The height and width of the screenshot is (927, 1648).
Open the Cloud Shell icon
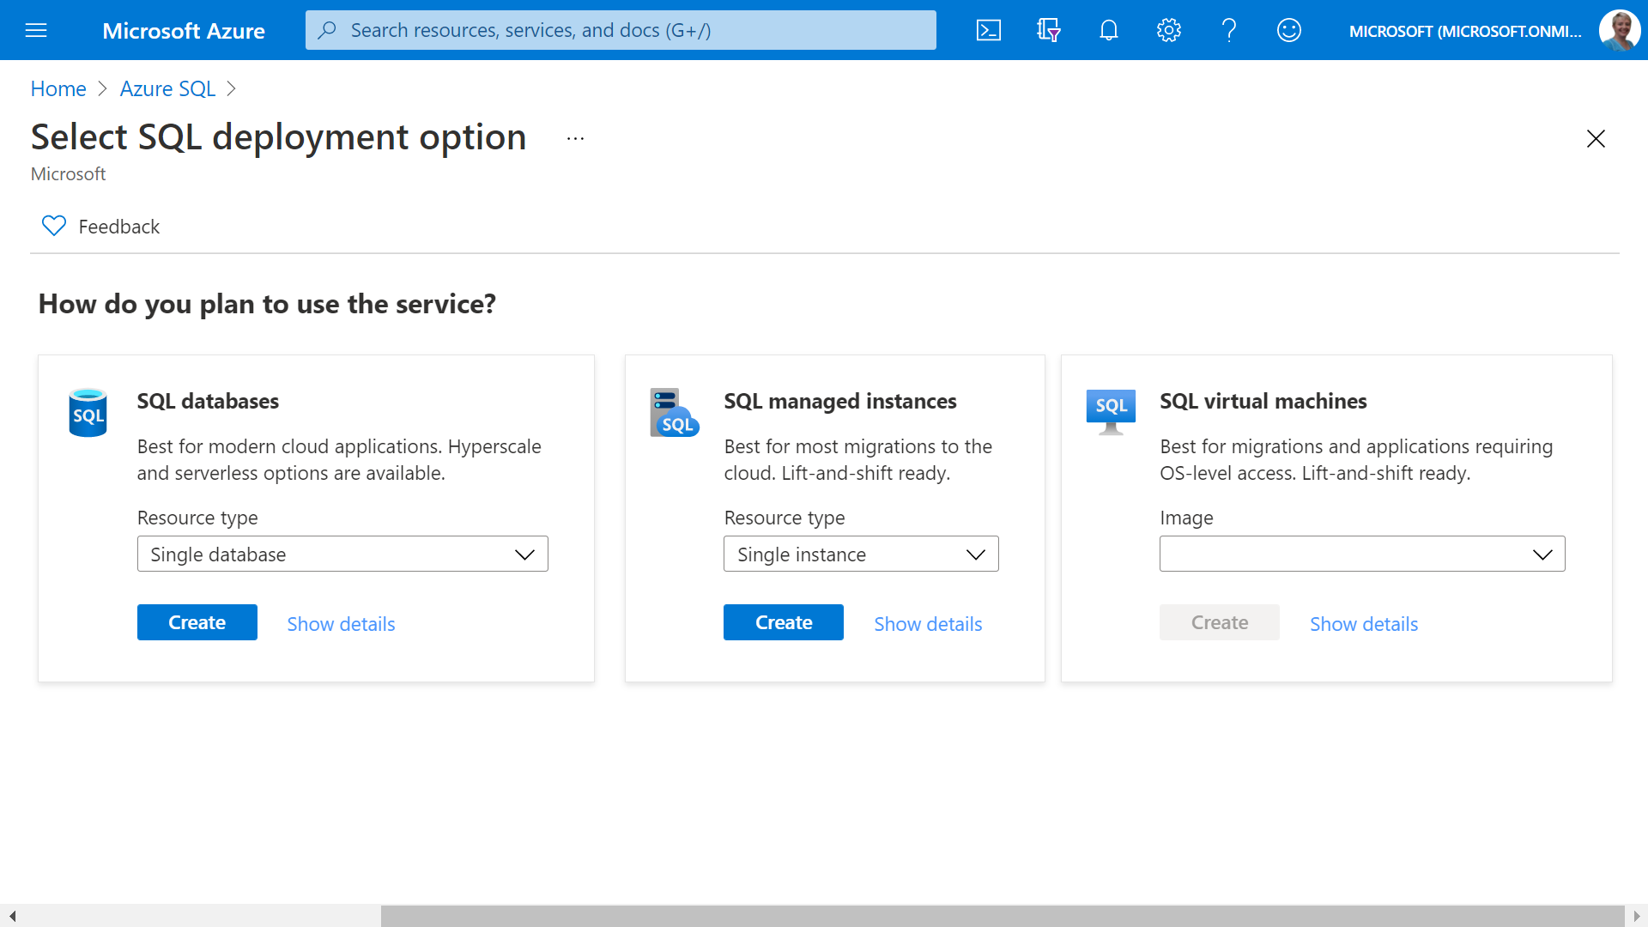[989, 31]
